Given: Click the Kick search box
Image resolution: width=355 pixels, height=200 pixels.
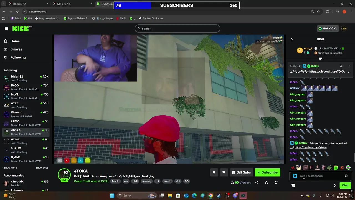Looking at the screenshot, I should pos(177,28).
